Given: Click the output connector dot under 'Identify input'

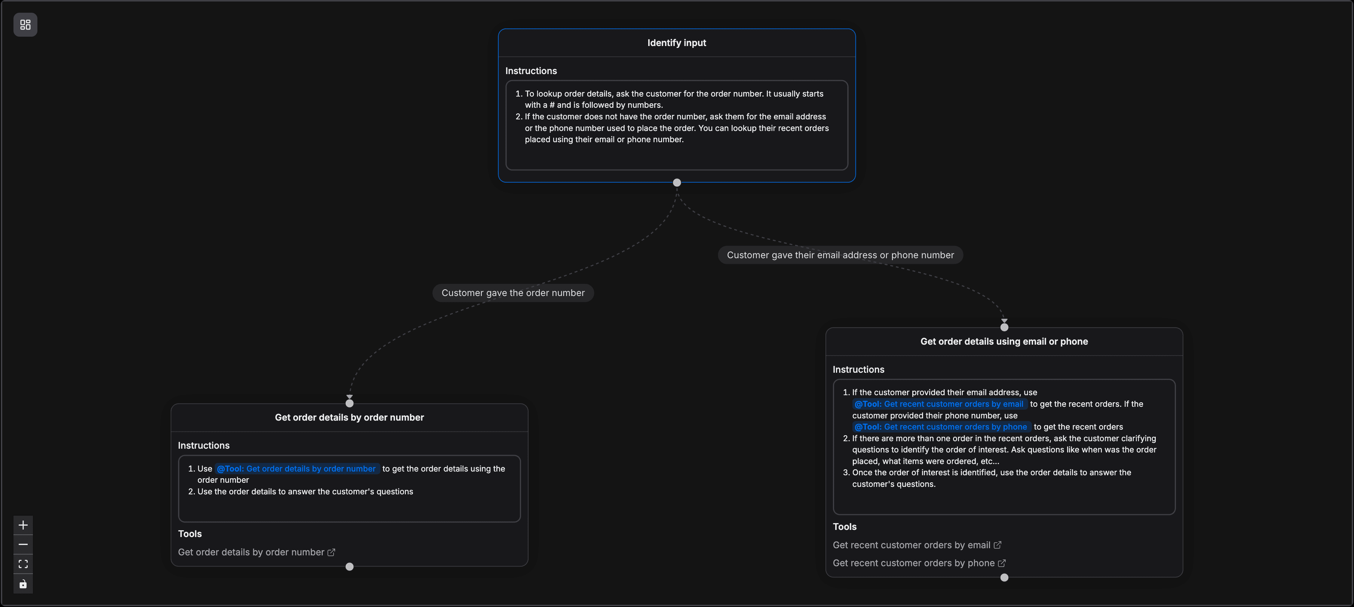Looking at the screenshot, I should [677, 183].
